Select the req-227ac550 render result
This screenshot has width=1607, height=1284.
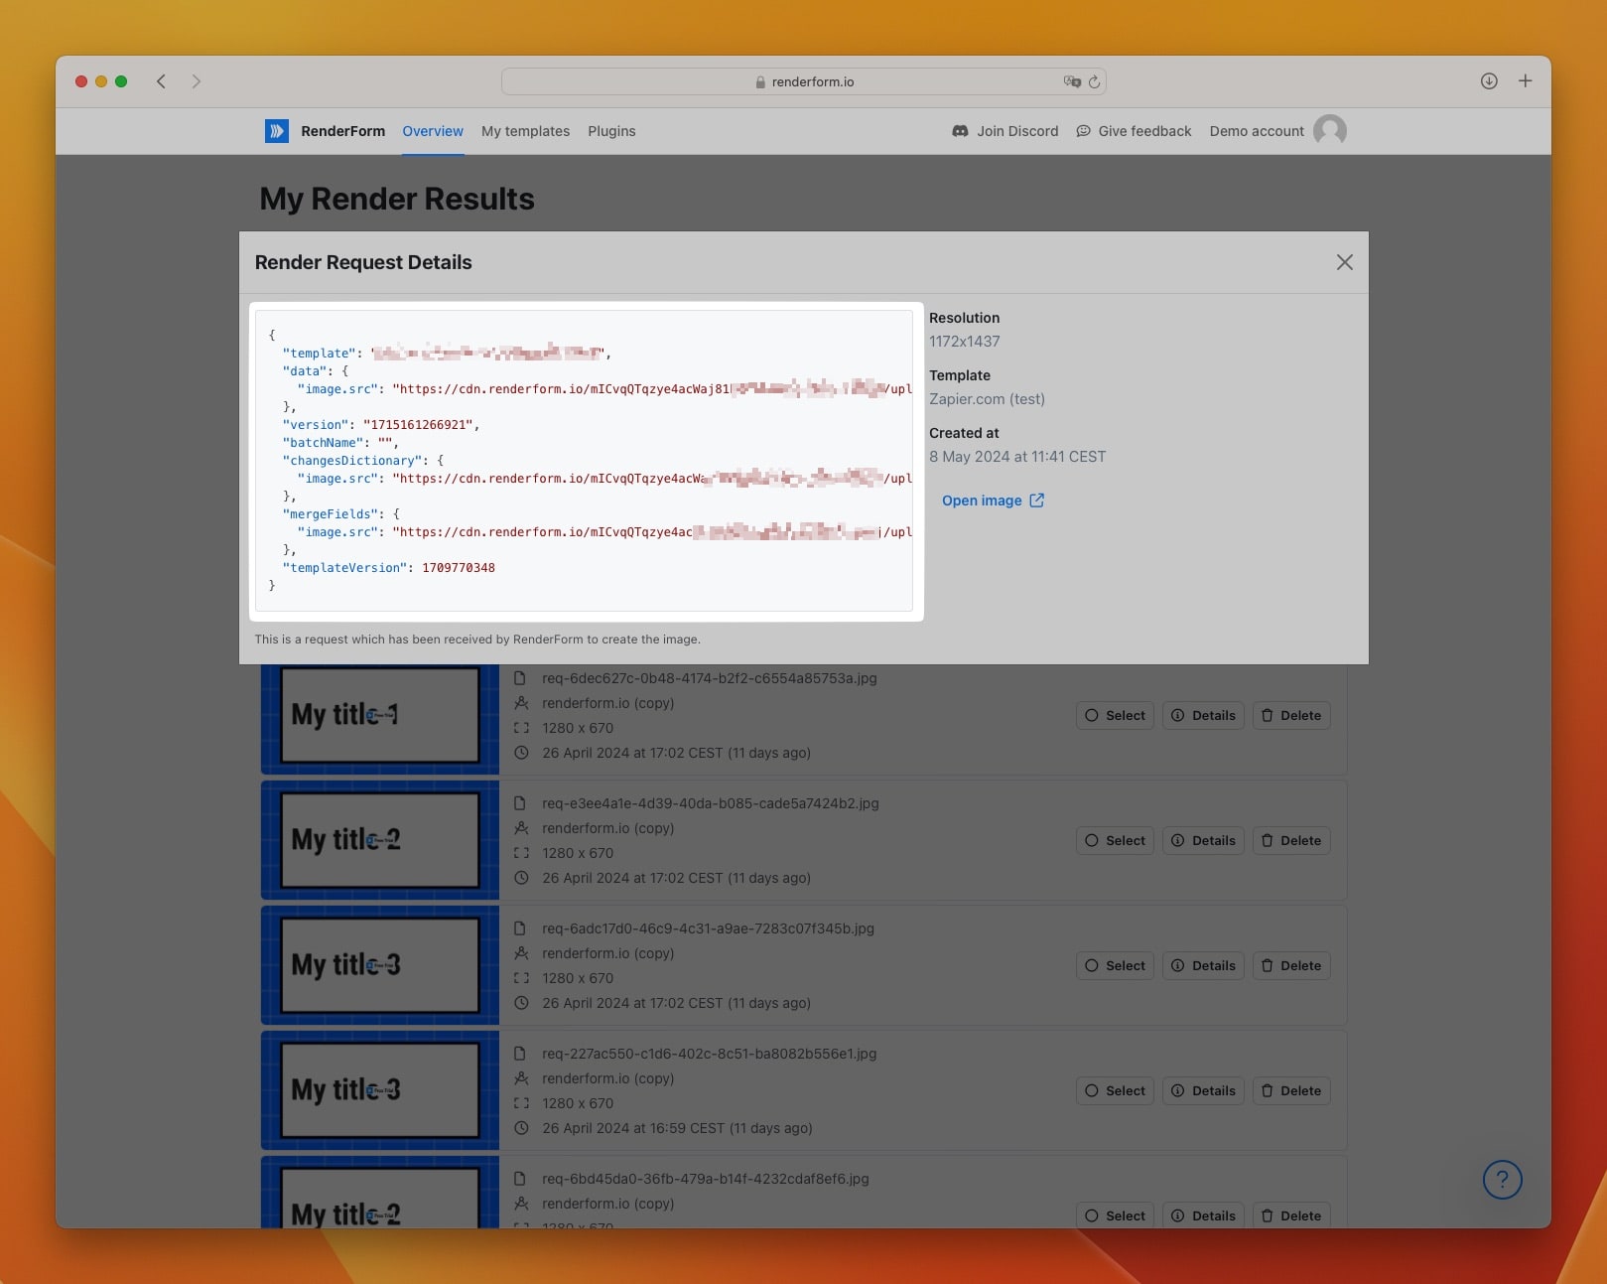(x=1115, y=1090)
